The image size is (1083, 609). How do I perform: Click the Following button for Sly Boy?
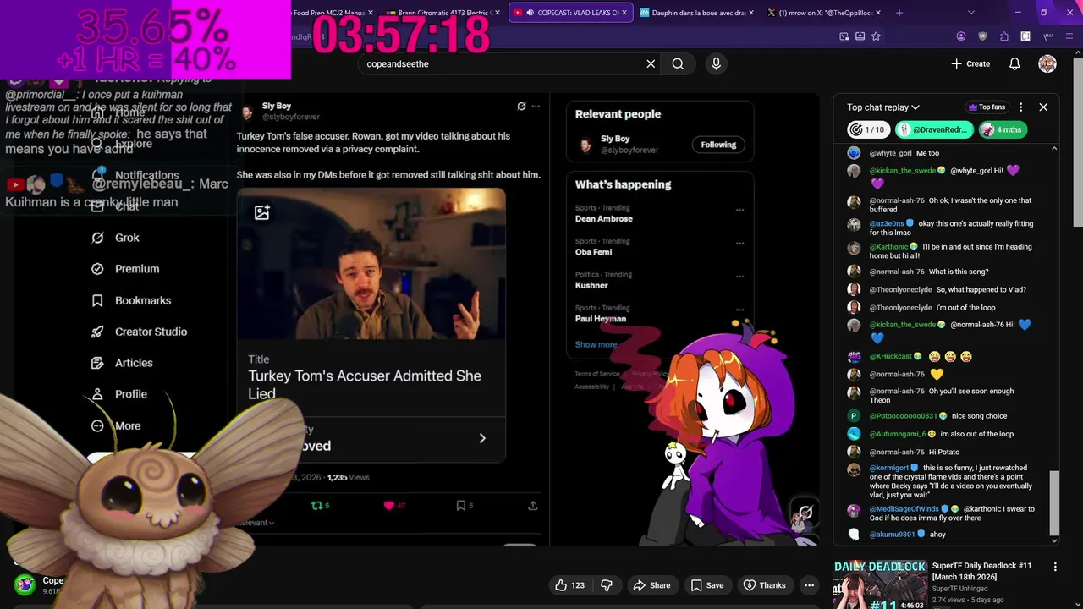tap(718, 145)
